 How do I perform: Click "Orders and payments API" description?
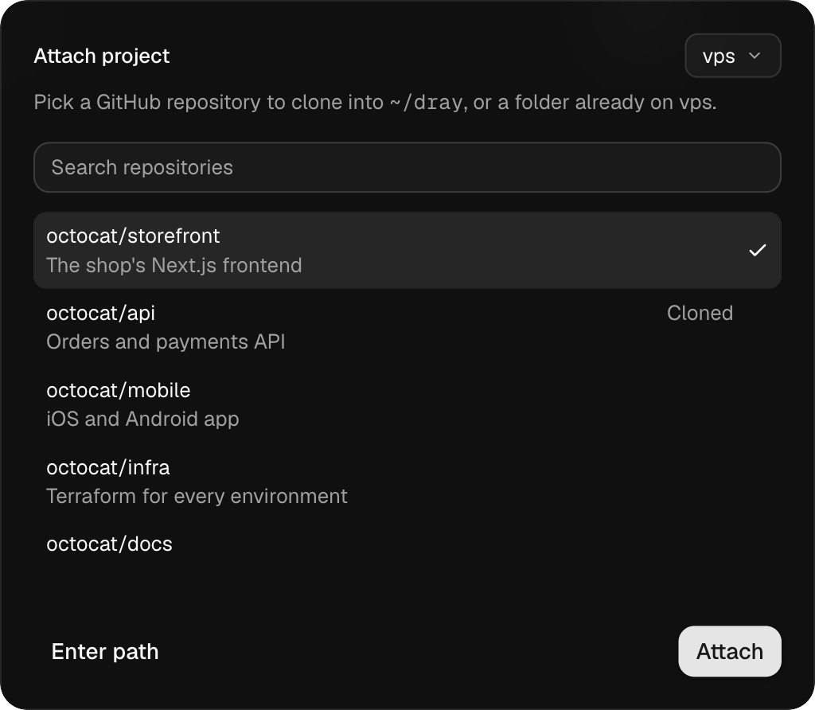pos(166,342)
